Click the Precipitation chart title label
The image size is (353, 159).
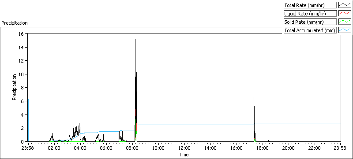pos(15,23)
